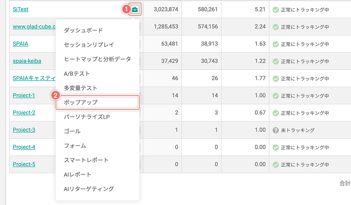Open A/Bテスト menu item
Screen dimensions: 351x205
[98, 73]
